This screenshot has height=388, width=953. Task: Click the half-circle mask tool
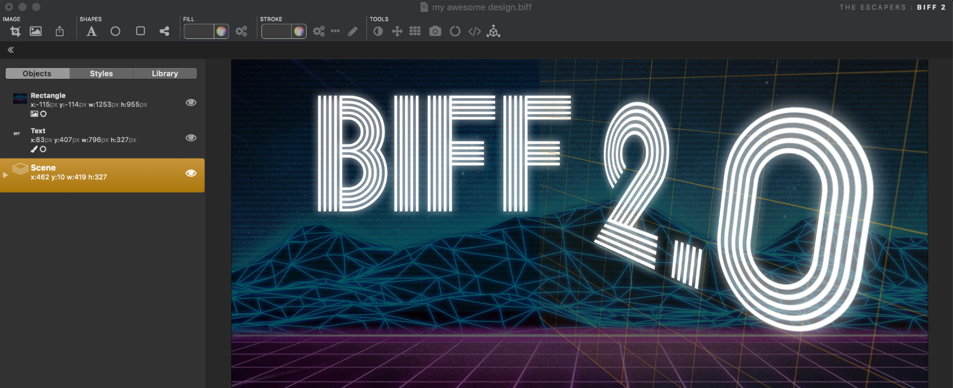coord(378,31)
